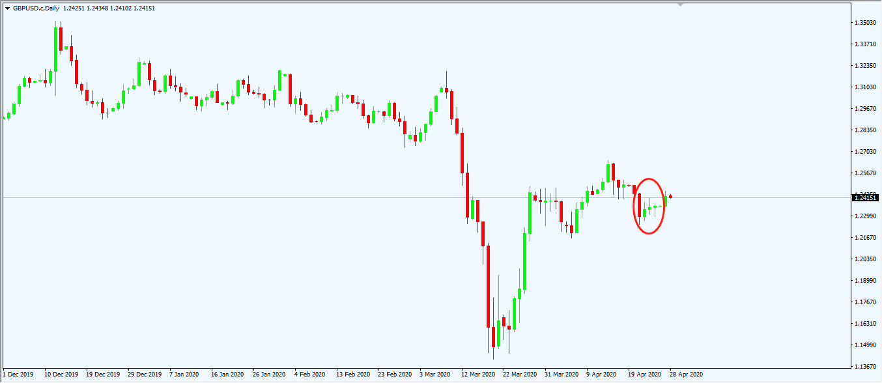
Task: Click the 12 Mar 2020 date label
Action: click(x=477, y=375)
